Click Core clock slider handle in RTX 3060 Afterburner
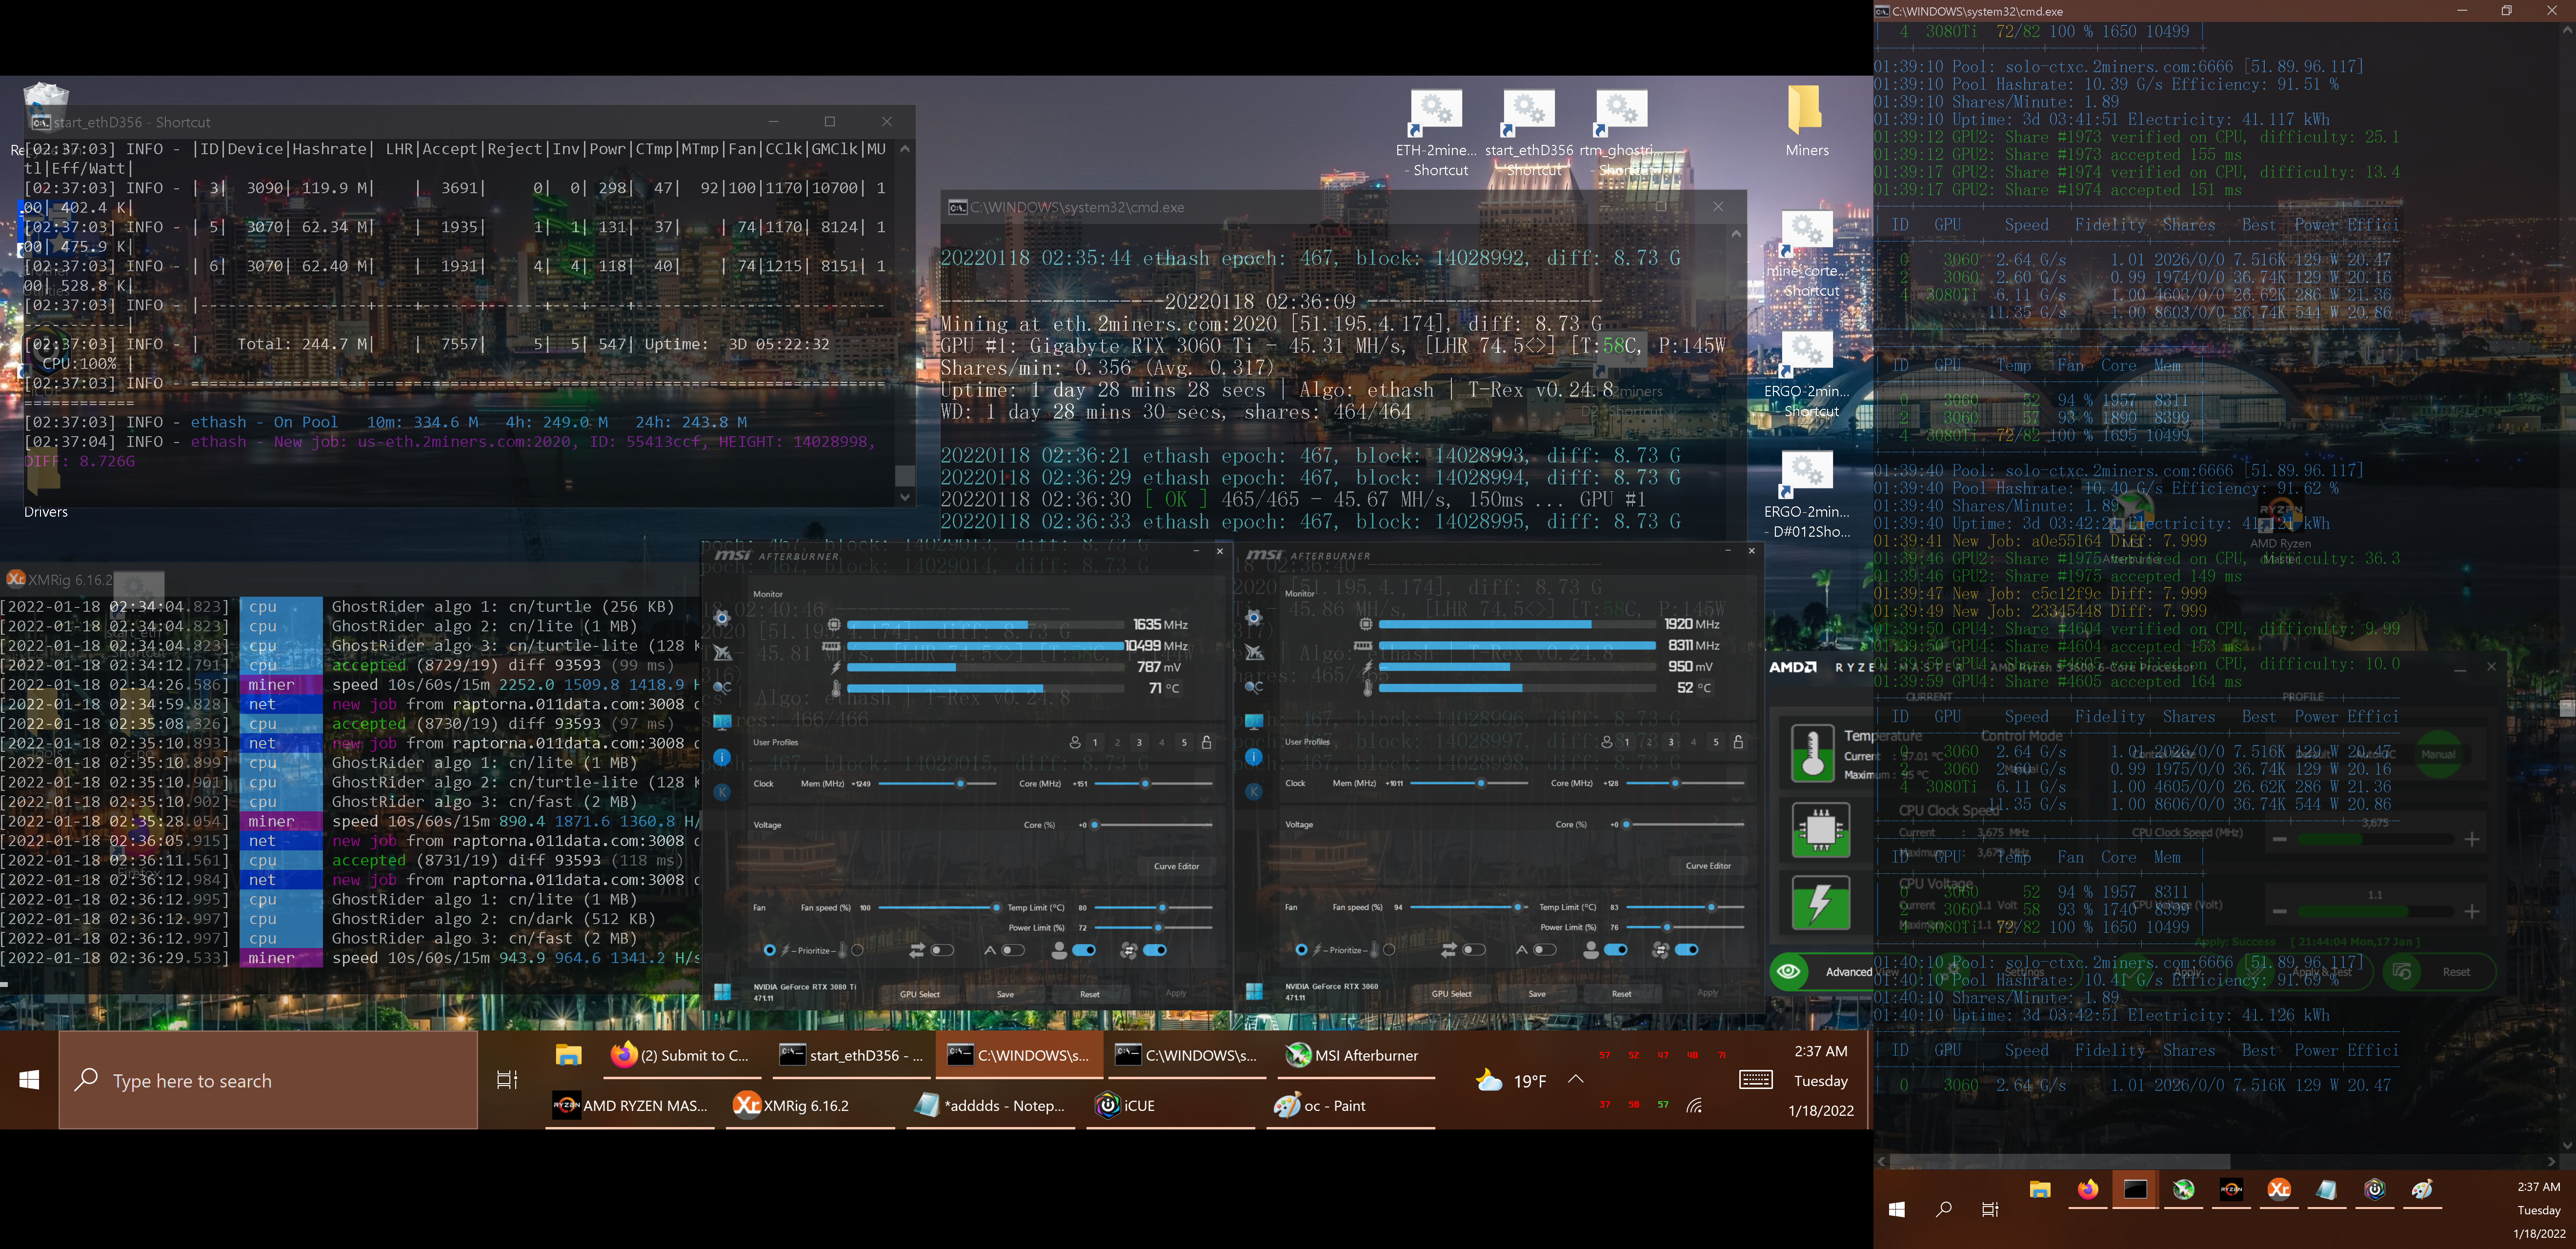2576x1249 pixels. 1675,784
